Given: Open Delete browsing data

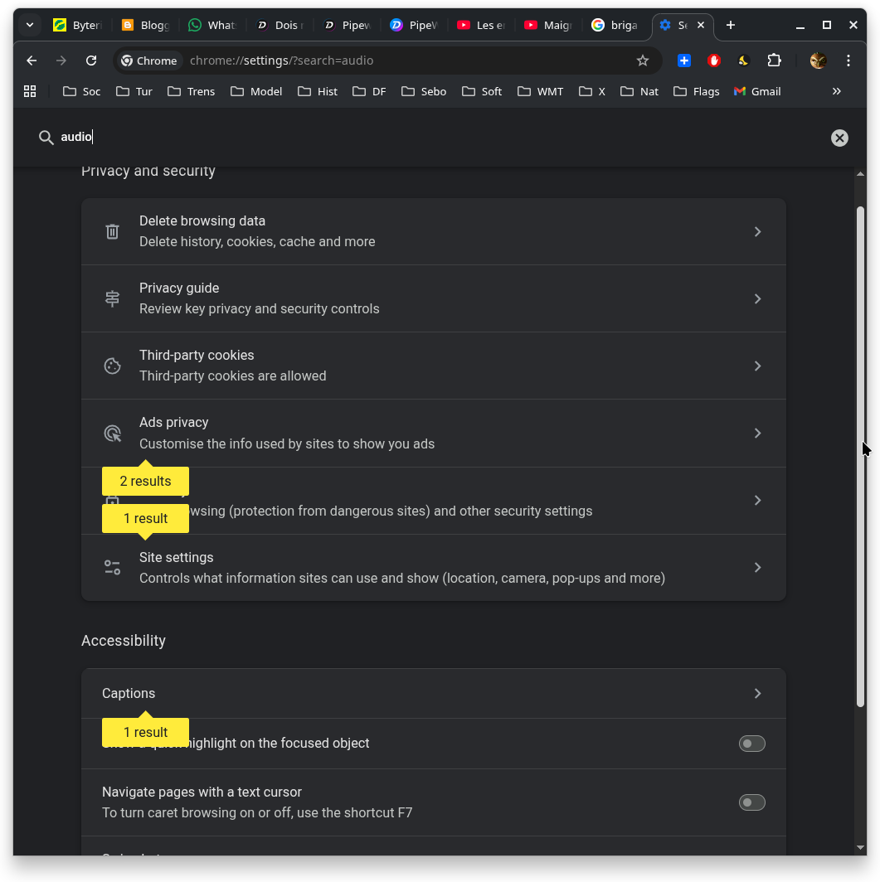Looking at the screenshot, I should click(433, 231).
